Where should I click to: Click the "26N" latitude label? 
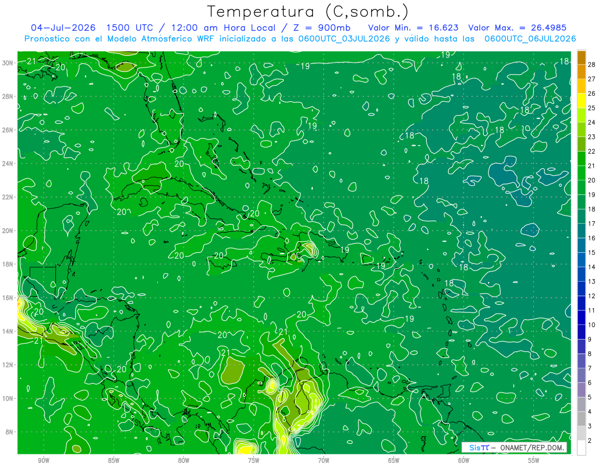tap(8, 130)
